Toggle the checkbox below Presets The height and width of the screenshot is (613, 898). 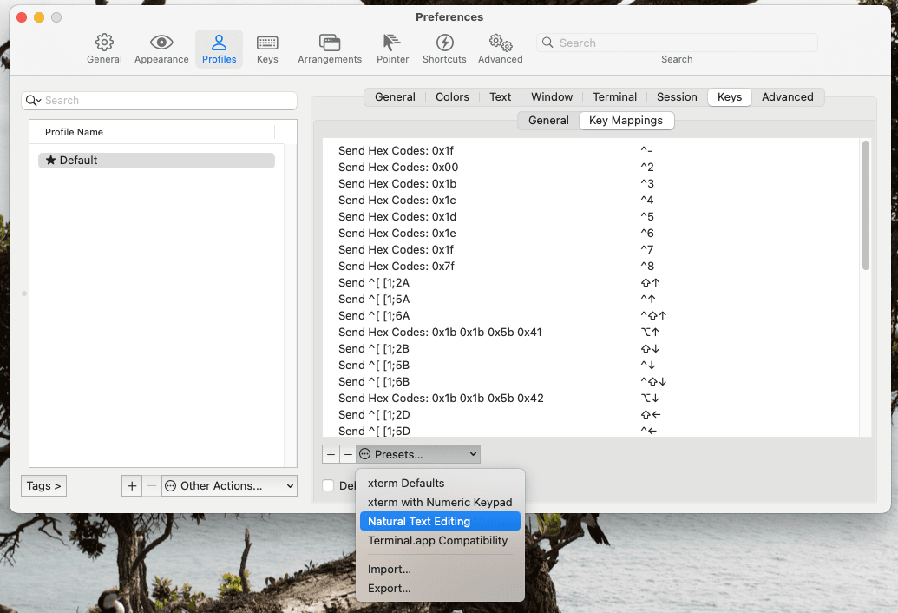tap(328, 485)
